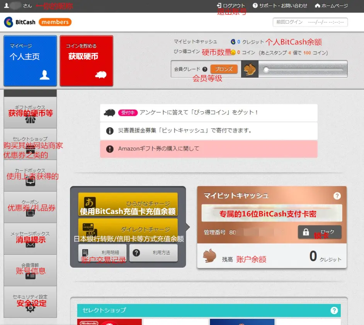The height and width of the screenshot is (325, 364).
Task: Click the help icon beside 会員グレード
Action: (205, 69)
